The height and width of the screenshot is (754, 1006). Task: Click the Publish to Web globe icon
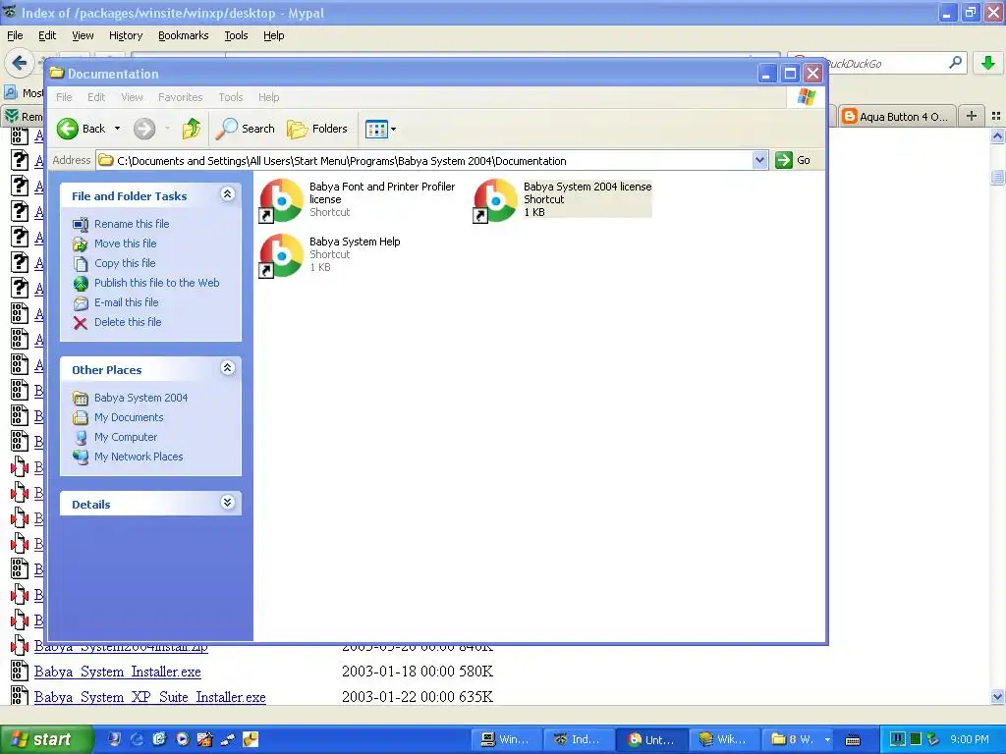coord(81,283)
